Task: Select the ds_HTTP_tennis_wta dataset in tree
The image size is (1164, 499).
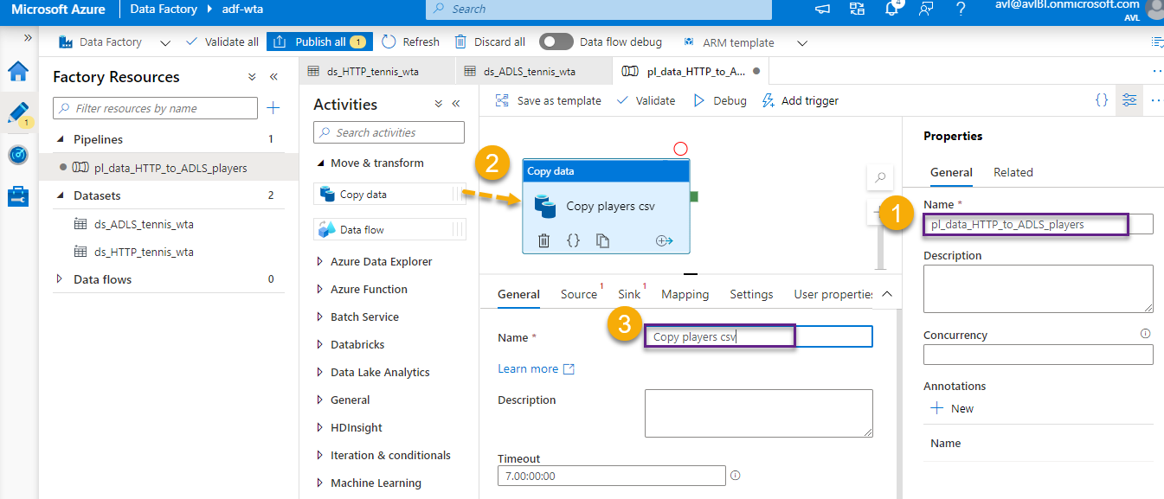Action: coord(144,252)
